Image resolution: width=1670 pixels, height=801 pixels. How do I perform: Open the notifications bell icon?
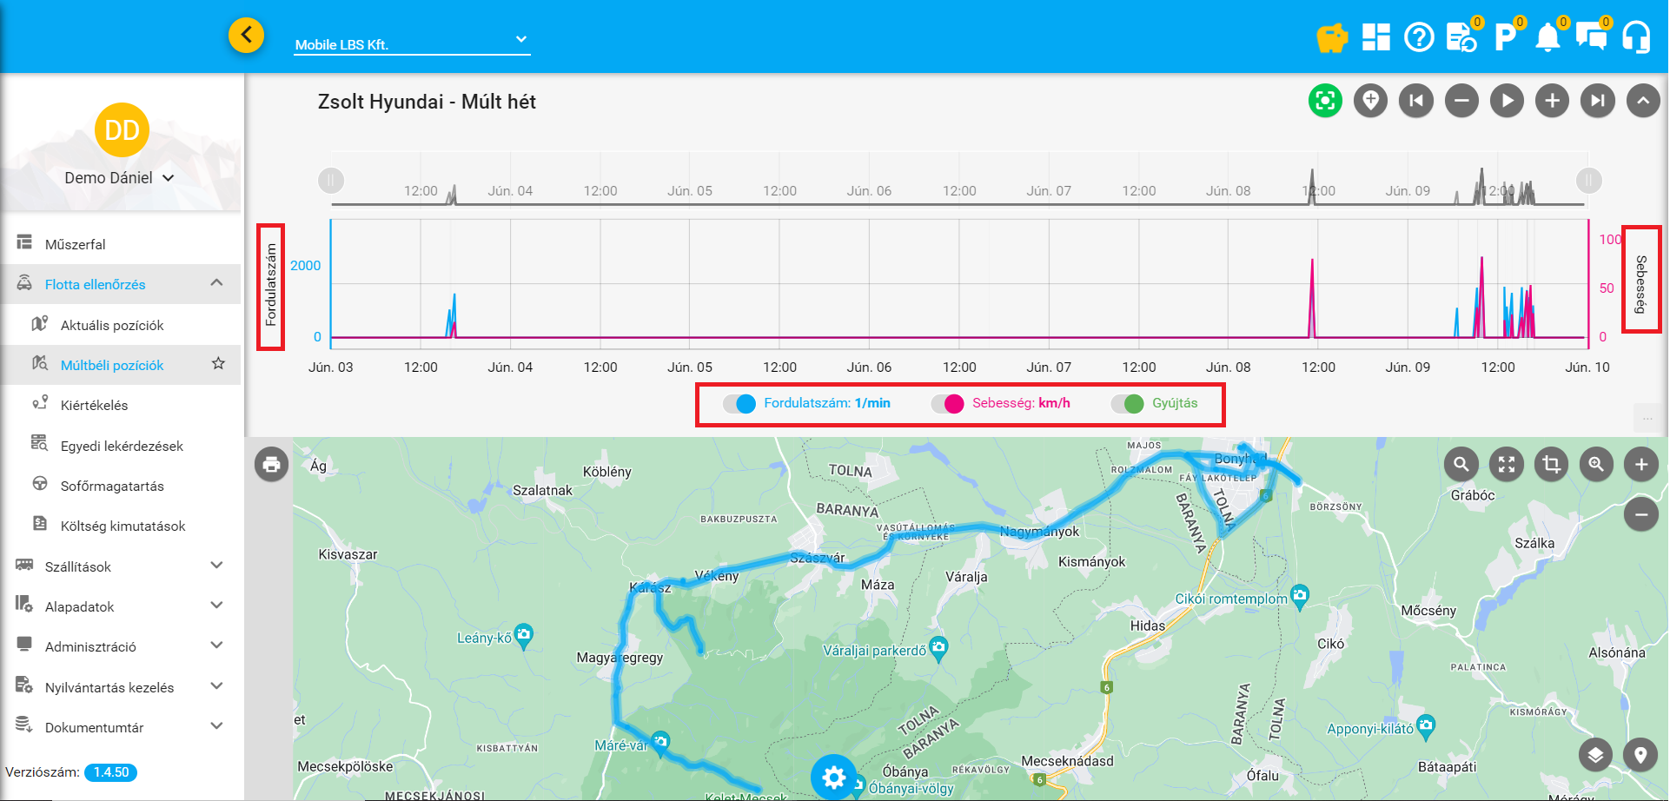click(x=1547, y=38)
